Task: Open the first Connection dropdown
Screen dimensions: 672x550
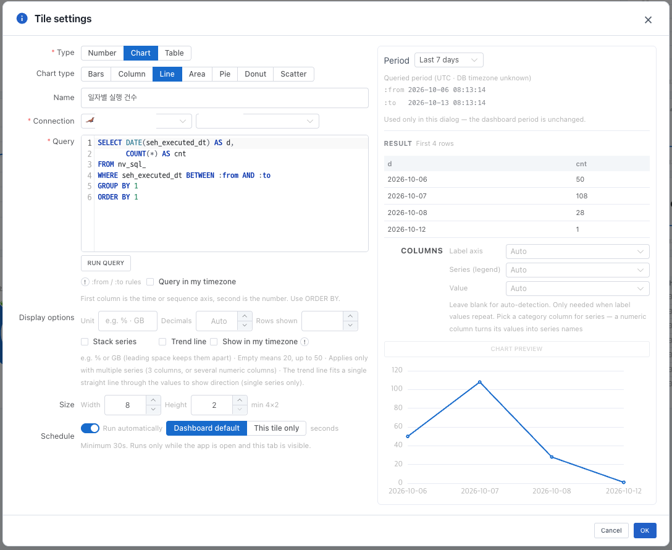Action: [x=136, y=121]
